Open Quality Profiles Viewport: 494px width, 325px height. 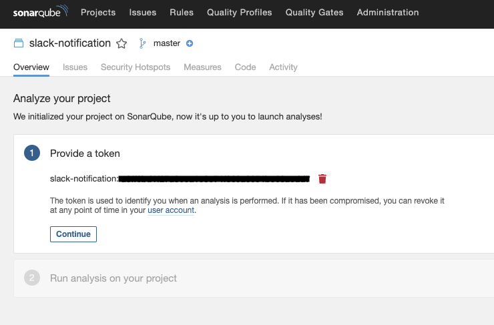click(x=240, y=12)
